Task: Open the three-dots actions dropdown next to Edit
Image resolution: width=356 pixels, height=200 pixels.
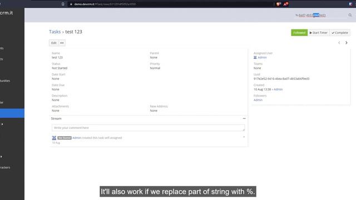Action: tap(62, 43)
